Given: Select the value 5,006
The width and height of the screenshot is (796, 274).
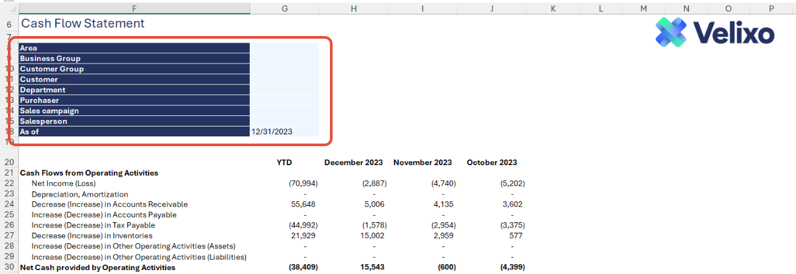Looking at the screenshot, I should tap(375, 205).
